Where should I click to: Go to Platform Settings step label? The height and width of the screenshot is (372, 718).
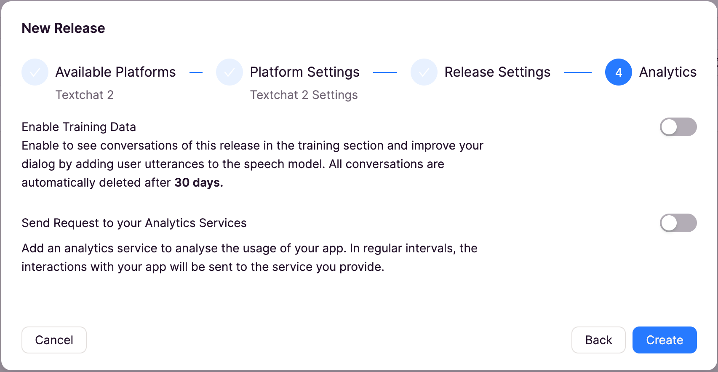[x=305, y=72]
